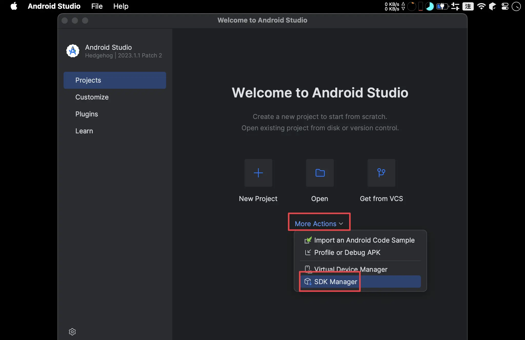Viewport: 525px width, 340px height.
Task: Click the Android Studio menu bar item
Action: pyautogui.click(x=54, y=6)
